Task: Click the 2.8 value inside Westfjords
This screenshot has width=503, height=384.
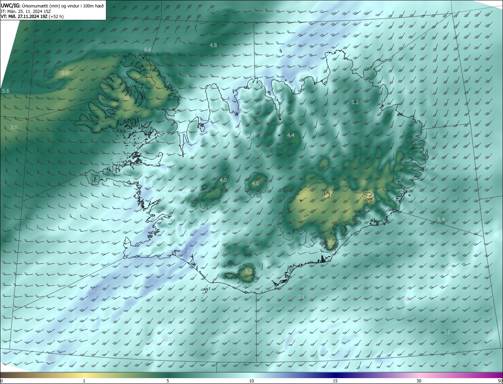Action: pyautogui.click(x=126, y=98)
